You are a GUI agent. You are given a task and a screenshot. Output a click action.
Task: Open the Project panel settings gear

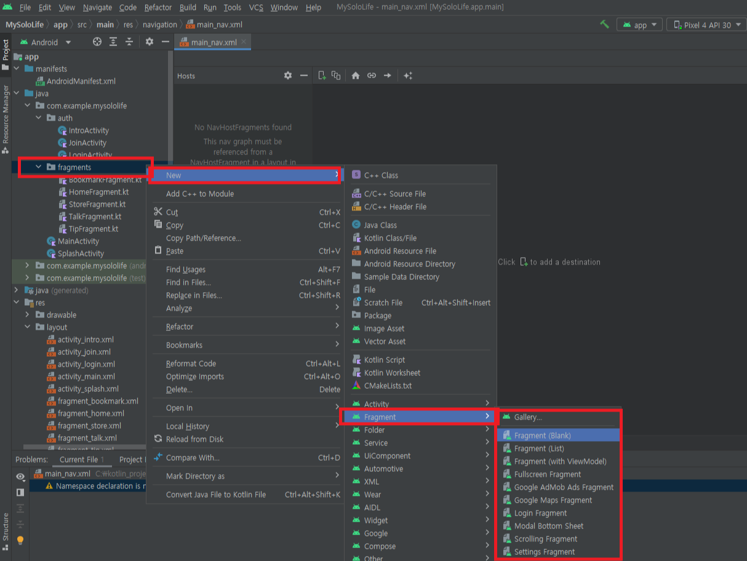[150, 42]
